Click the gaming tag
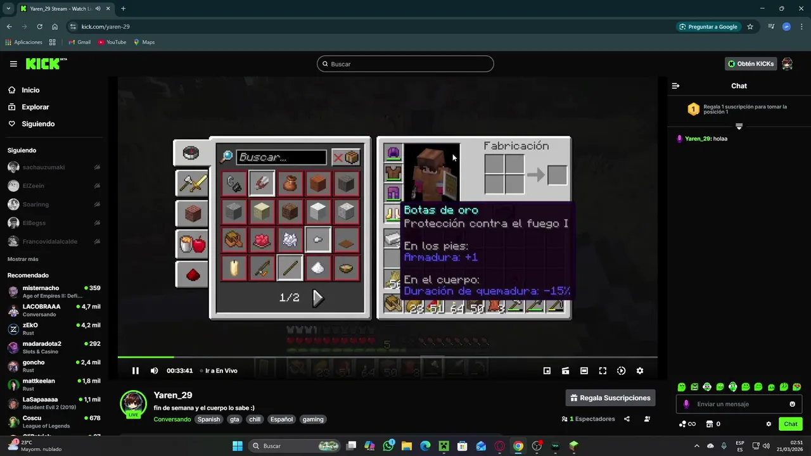This screenshot has width=811, height=456. click(313, 419)
